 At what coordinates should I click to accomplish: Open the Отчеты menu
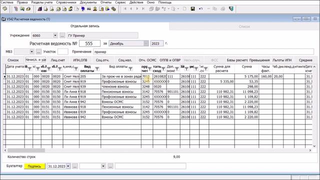pyautogui.click(x=106, y=2)
